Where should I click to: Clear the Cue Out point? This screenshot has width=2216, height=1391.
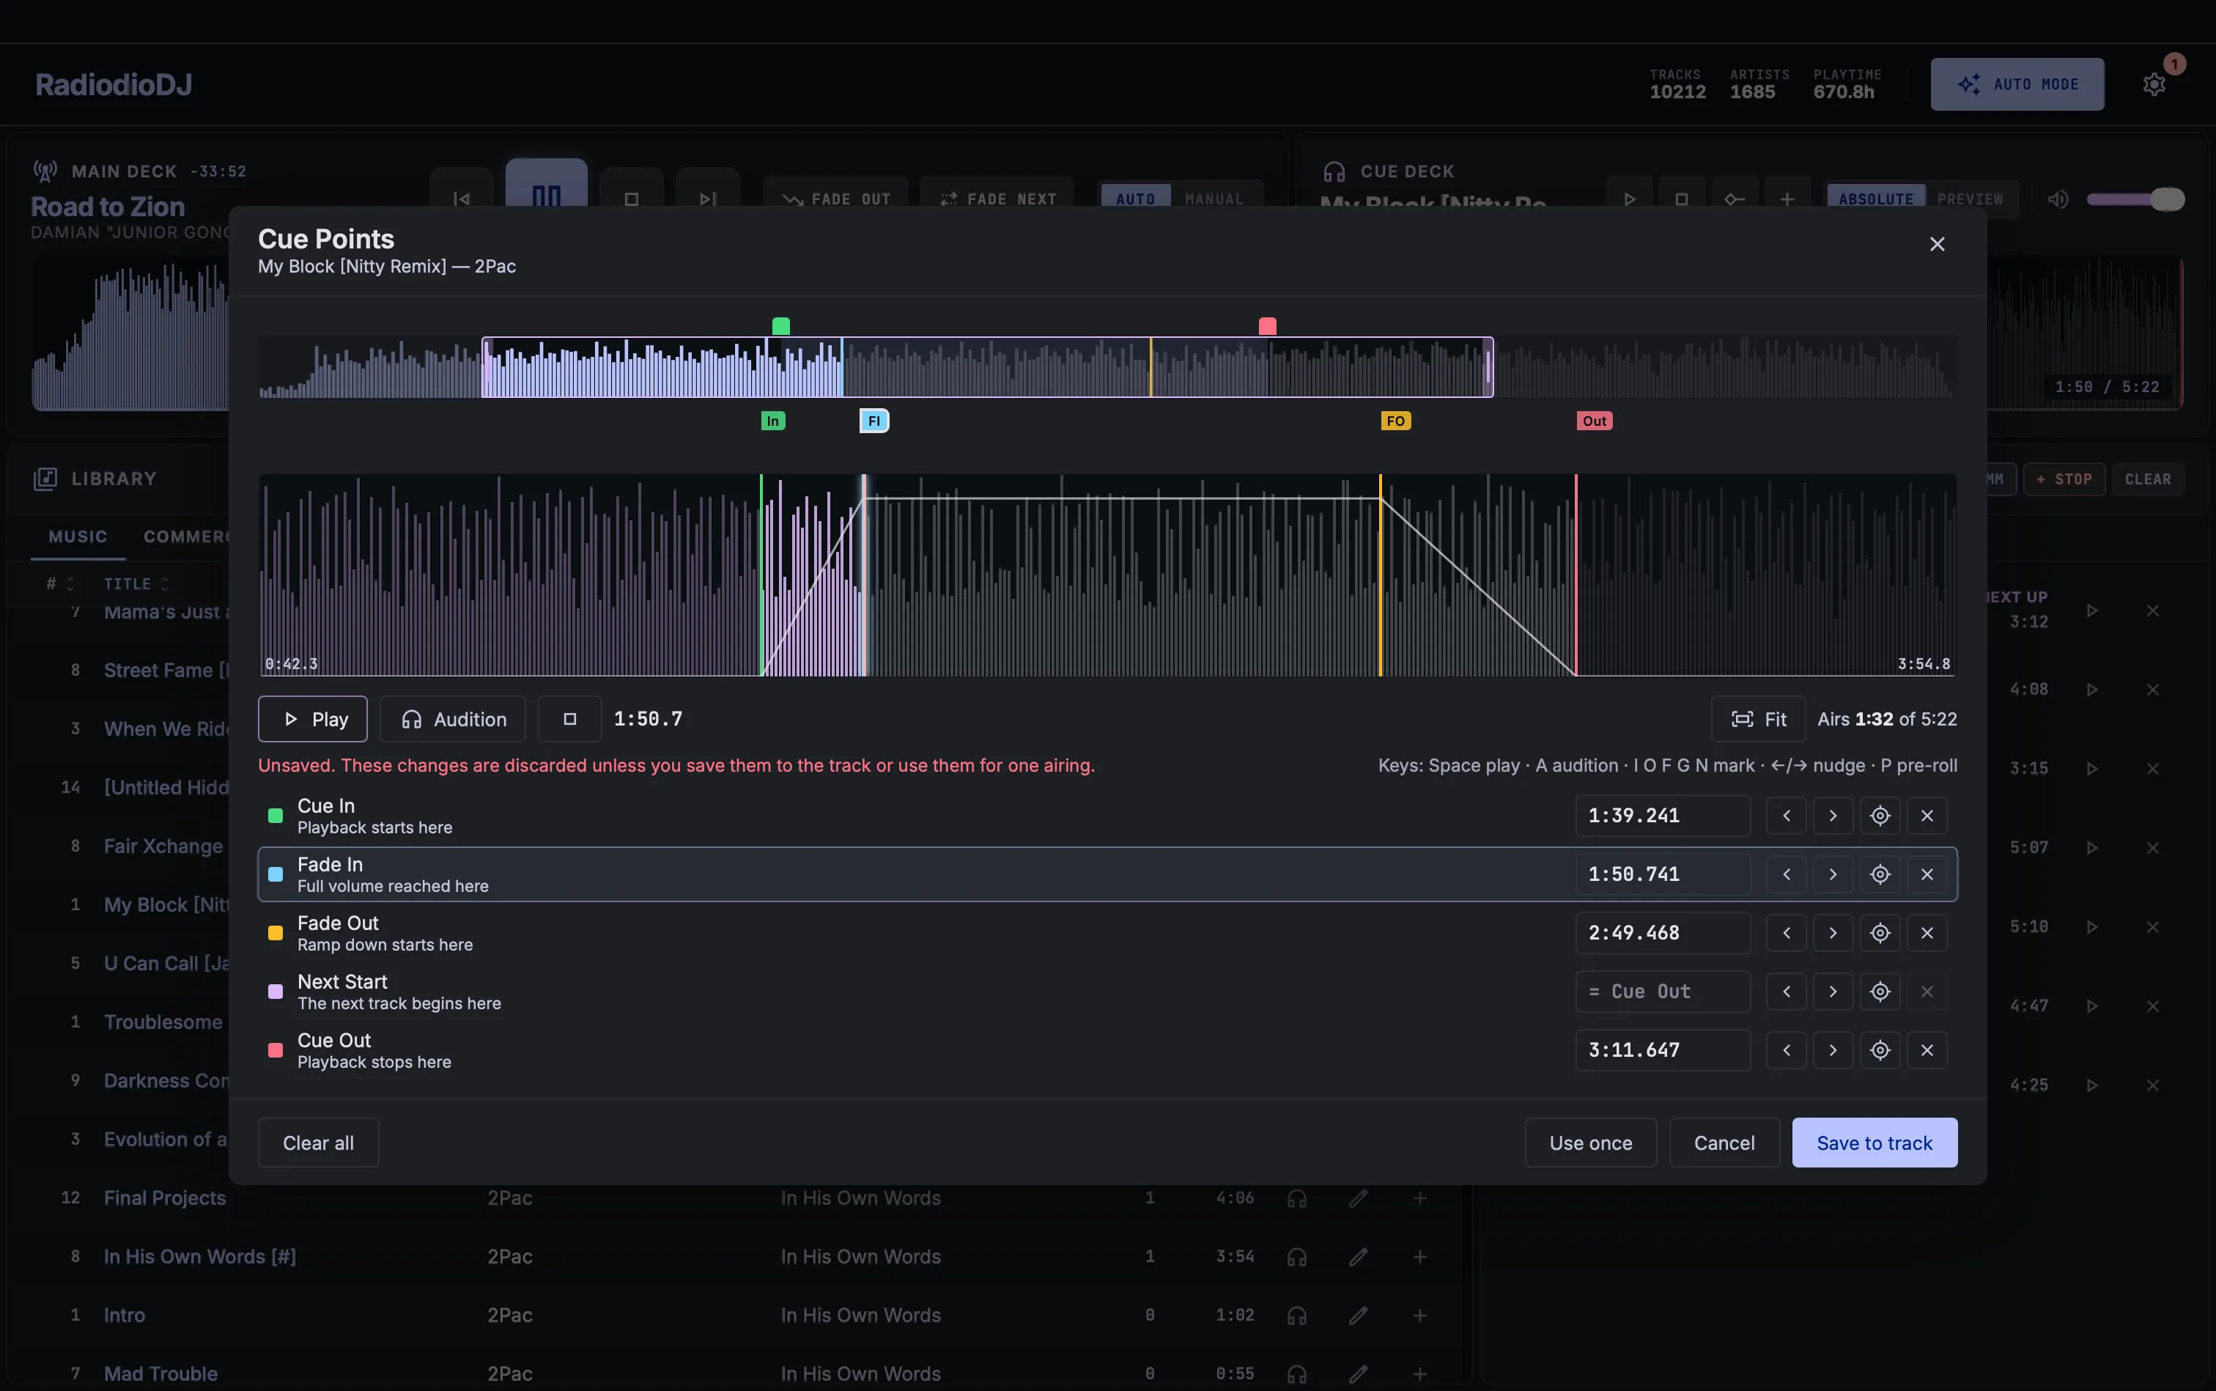pyautogui.click(x=1927, y=1049)
